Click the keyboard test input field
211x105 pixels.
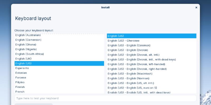[105, 98]
